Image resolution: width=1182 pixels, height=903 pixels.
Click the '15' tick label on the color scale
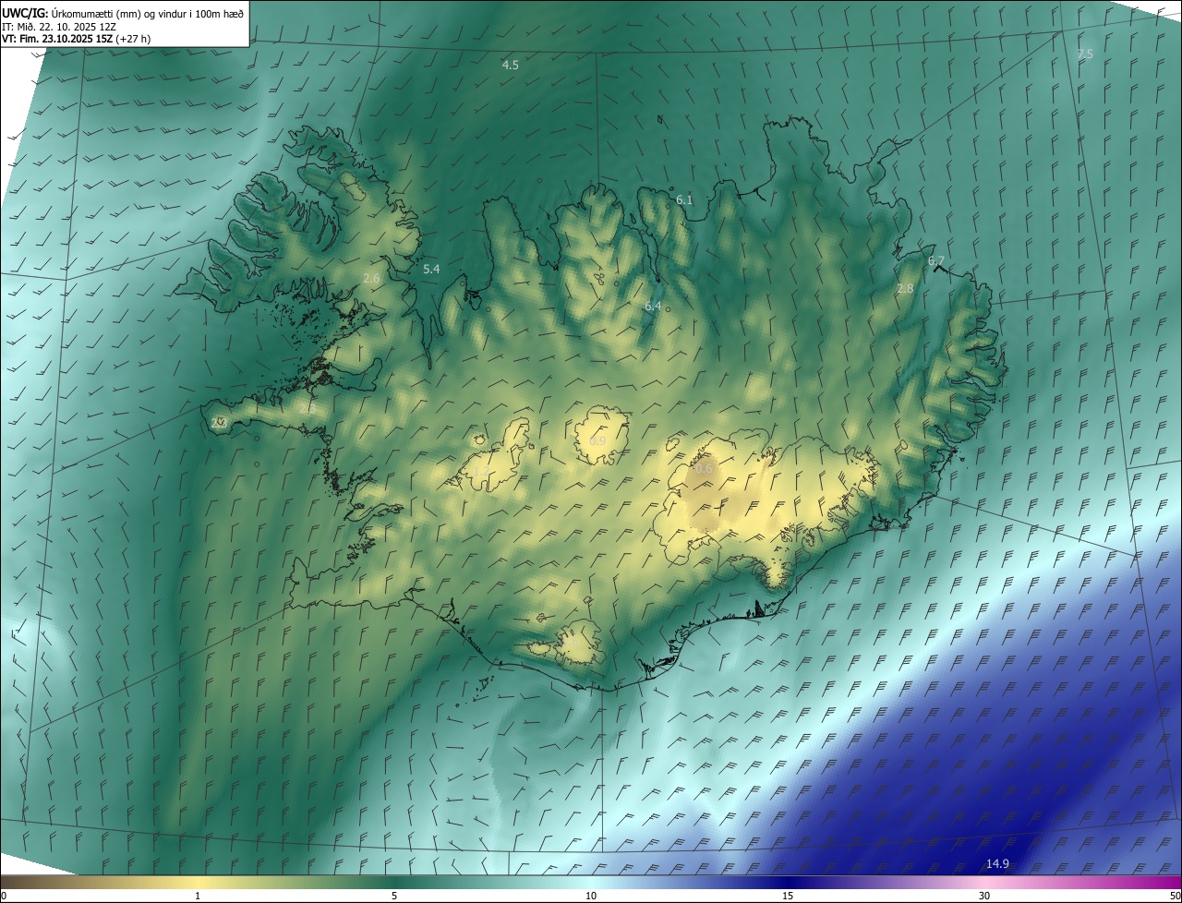[x=788, y=896]
